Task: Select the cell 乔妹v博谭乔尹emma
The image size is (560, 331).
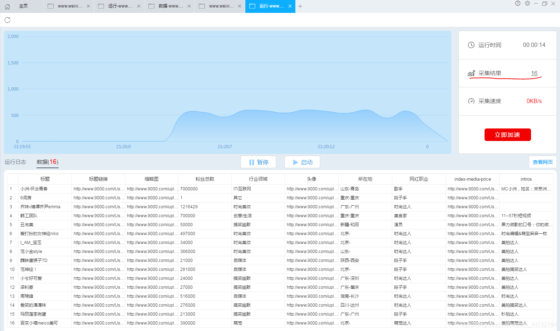Action: coord(45,207)
